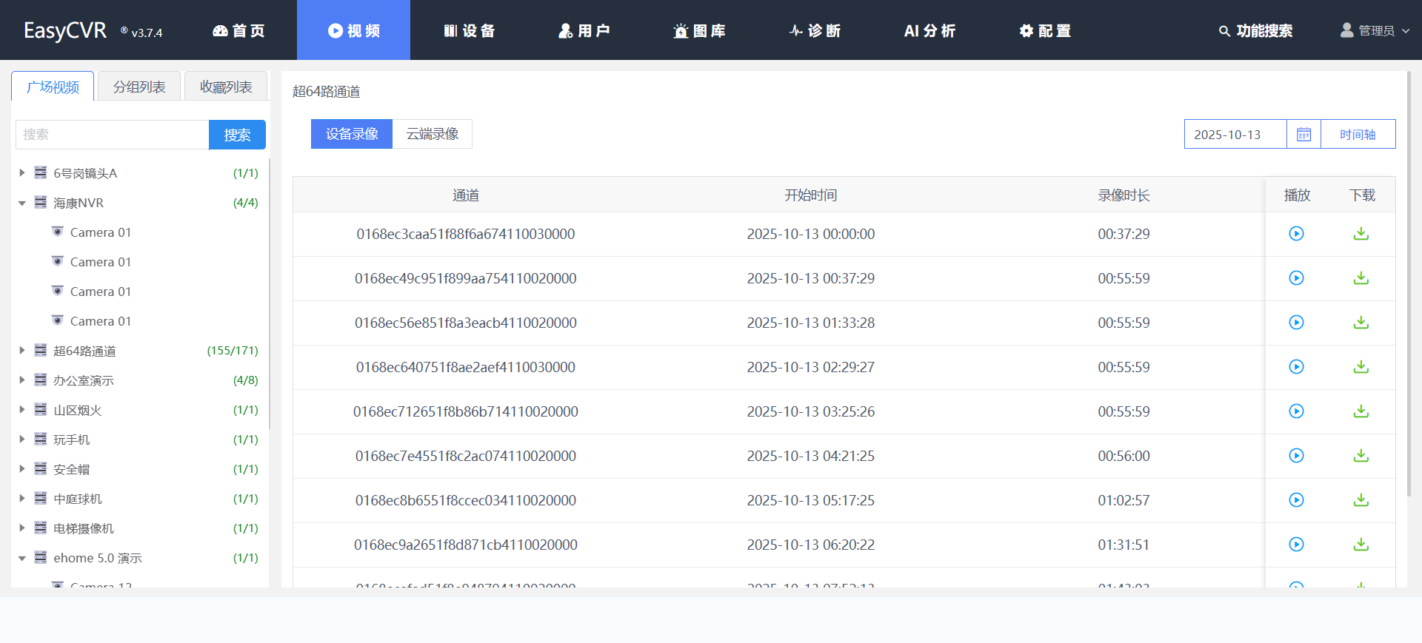Open the 功能搜索 function search

coord(1255,31)
